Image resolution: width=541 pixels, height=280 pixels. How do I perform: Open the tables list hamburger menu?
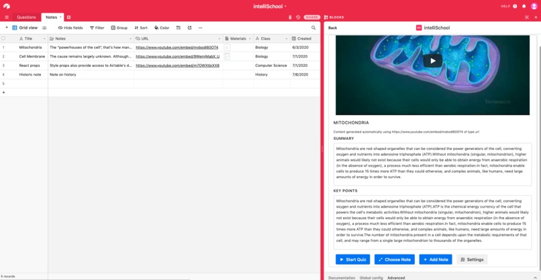tap(7, 17)
